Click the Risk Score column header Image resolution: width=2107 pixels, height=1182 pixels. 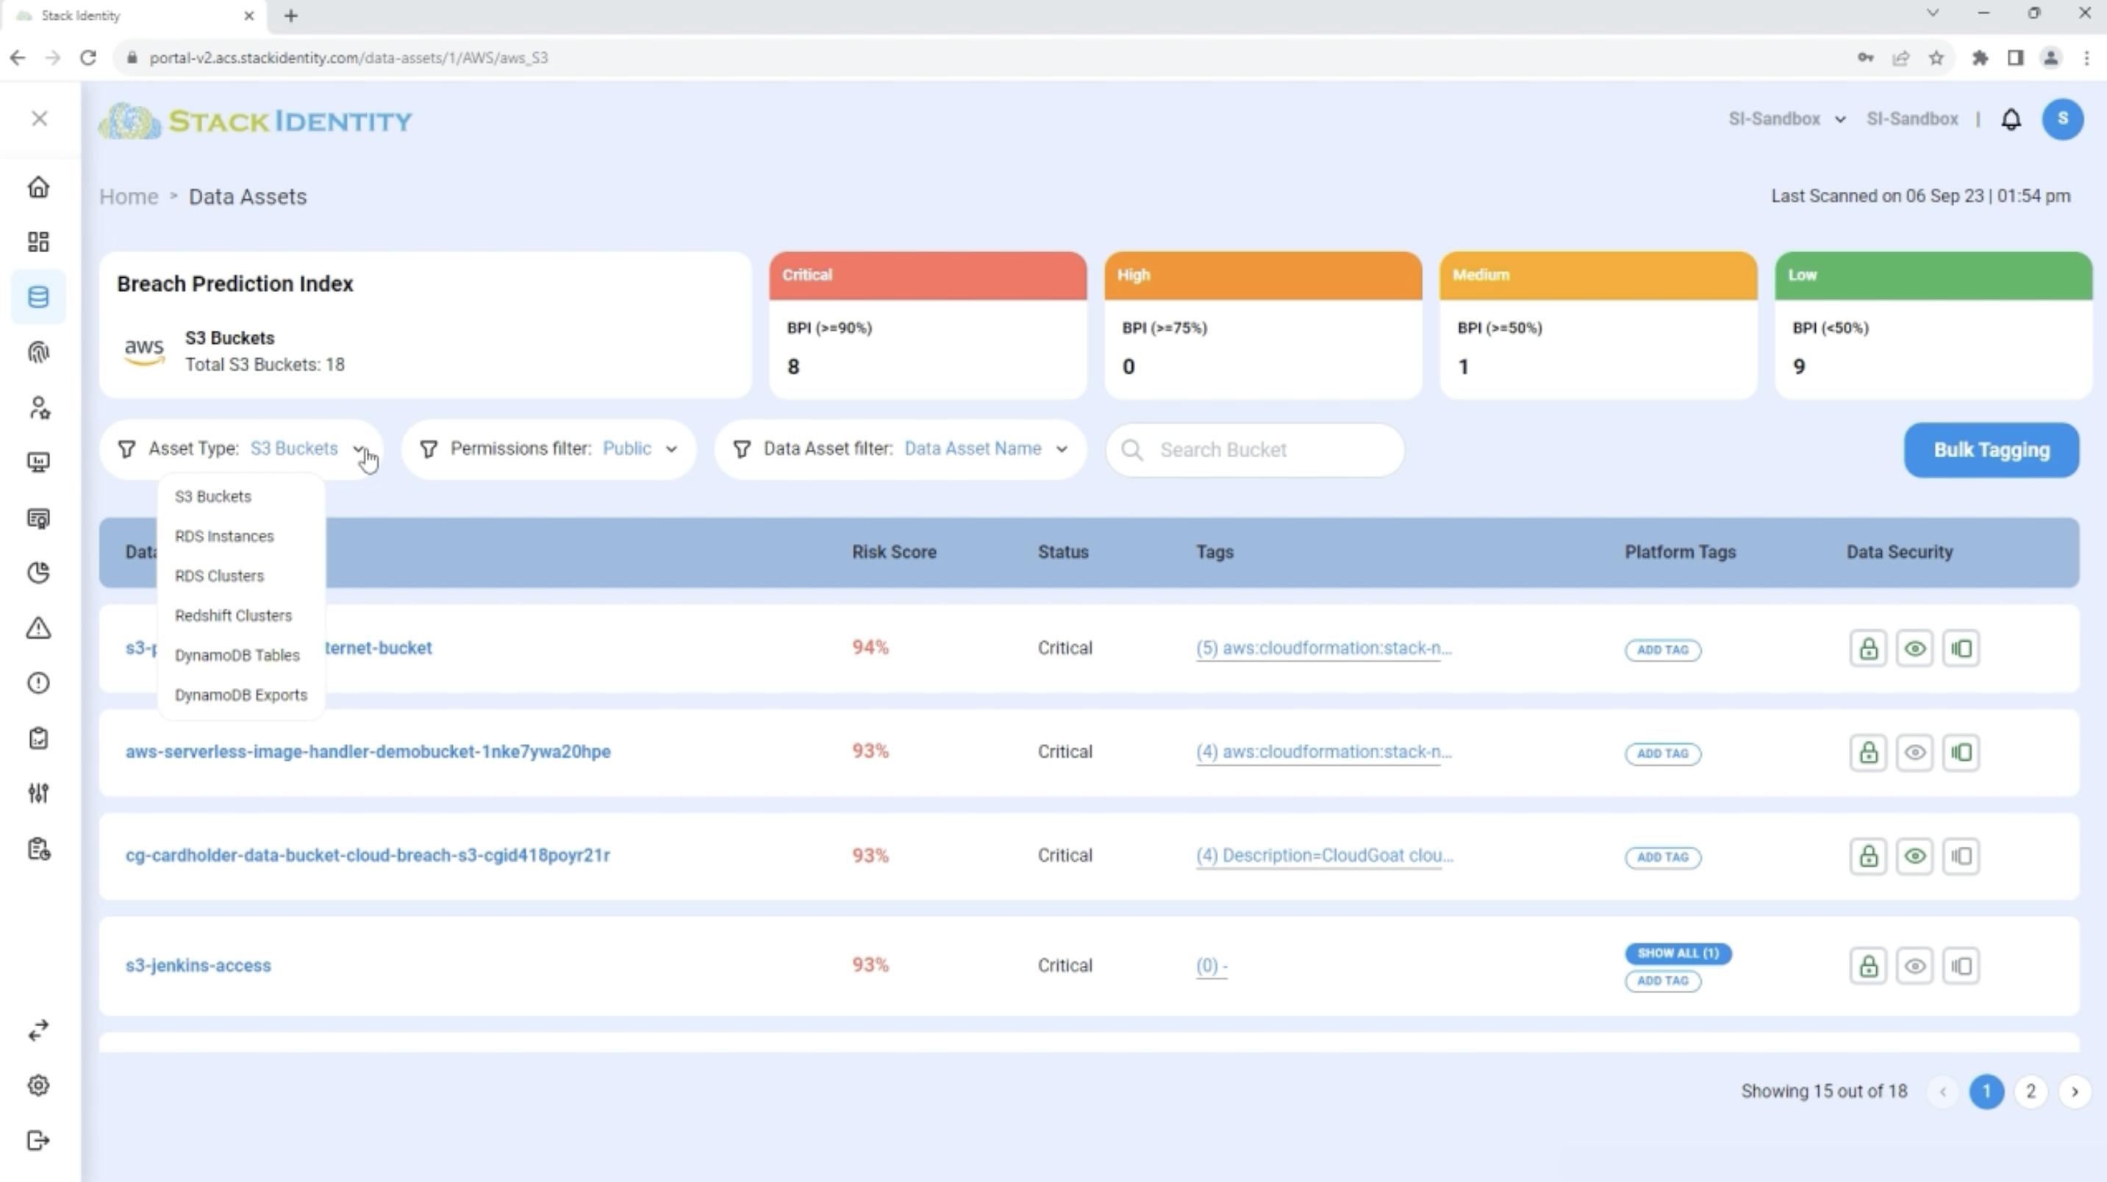(894, 552)
